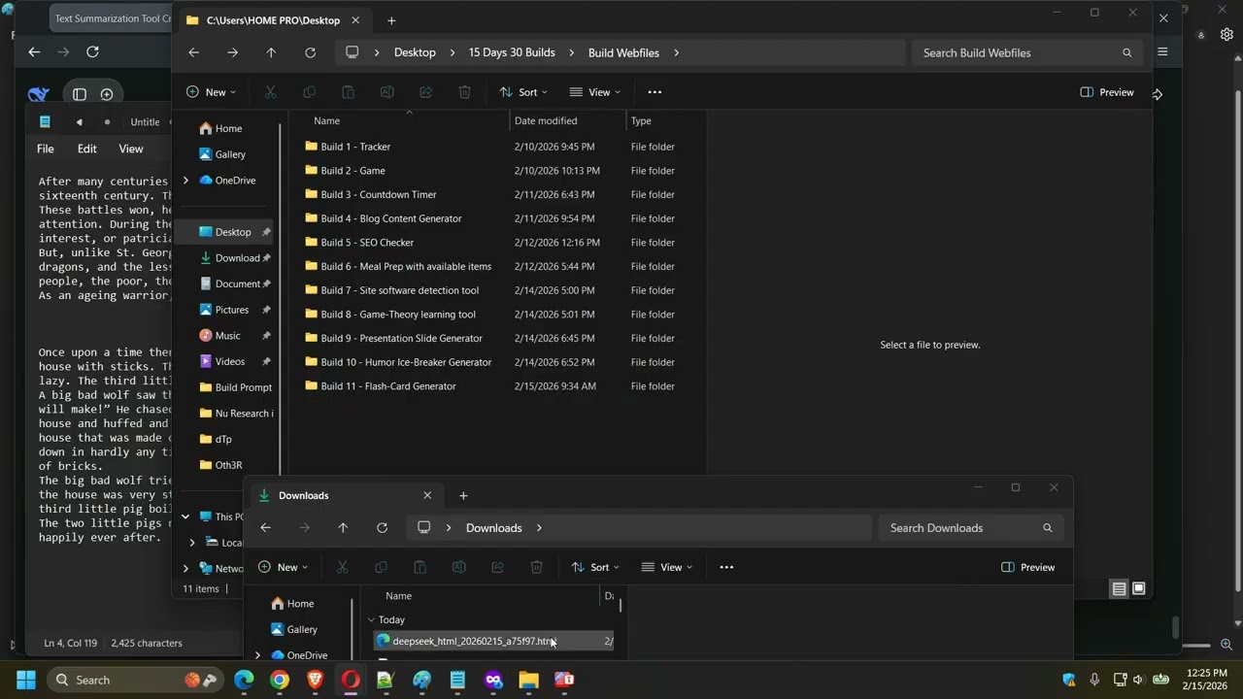The height and width of the screenshot is (699, 1243).
Task: Open Gallery in the Build Webfiles navigation pane
Action: coord(221,154)
